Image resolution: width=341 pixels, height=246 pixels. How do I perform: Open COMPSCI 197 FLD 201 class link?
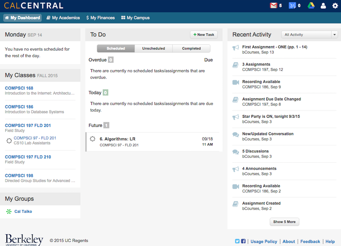pyautogui.click(x=28, y=125)
